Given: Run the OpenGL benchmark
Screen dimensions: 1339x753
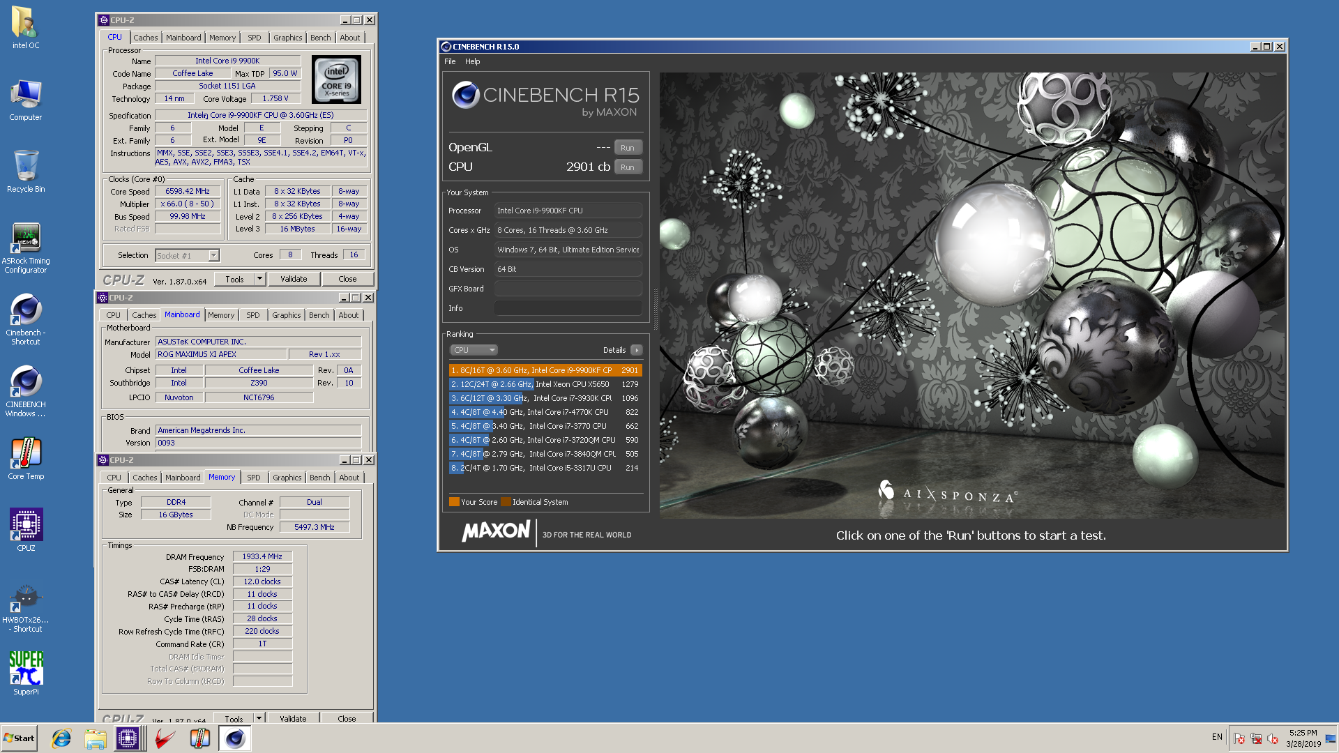Looking at the screenshot, I should click(x=628, y=148).
